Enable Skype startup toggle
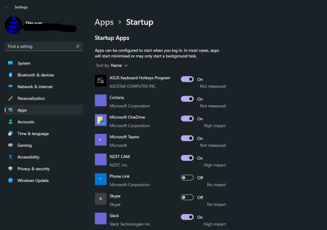 tap(187, 197)
